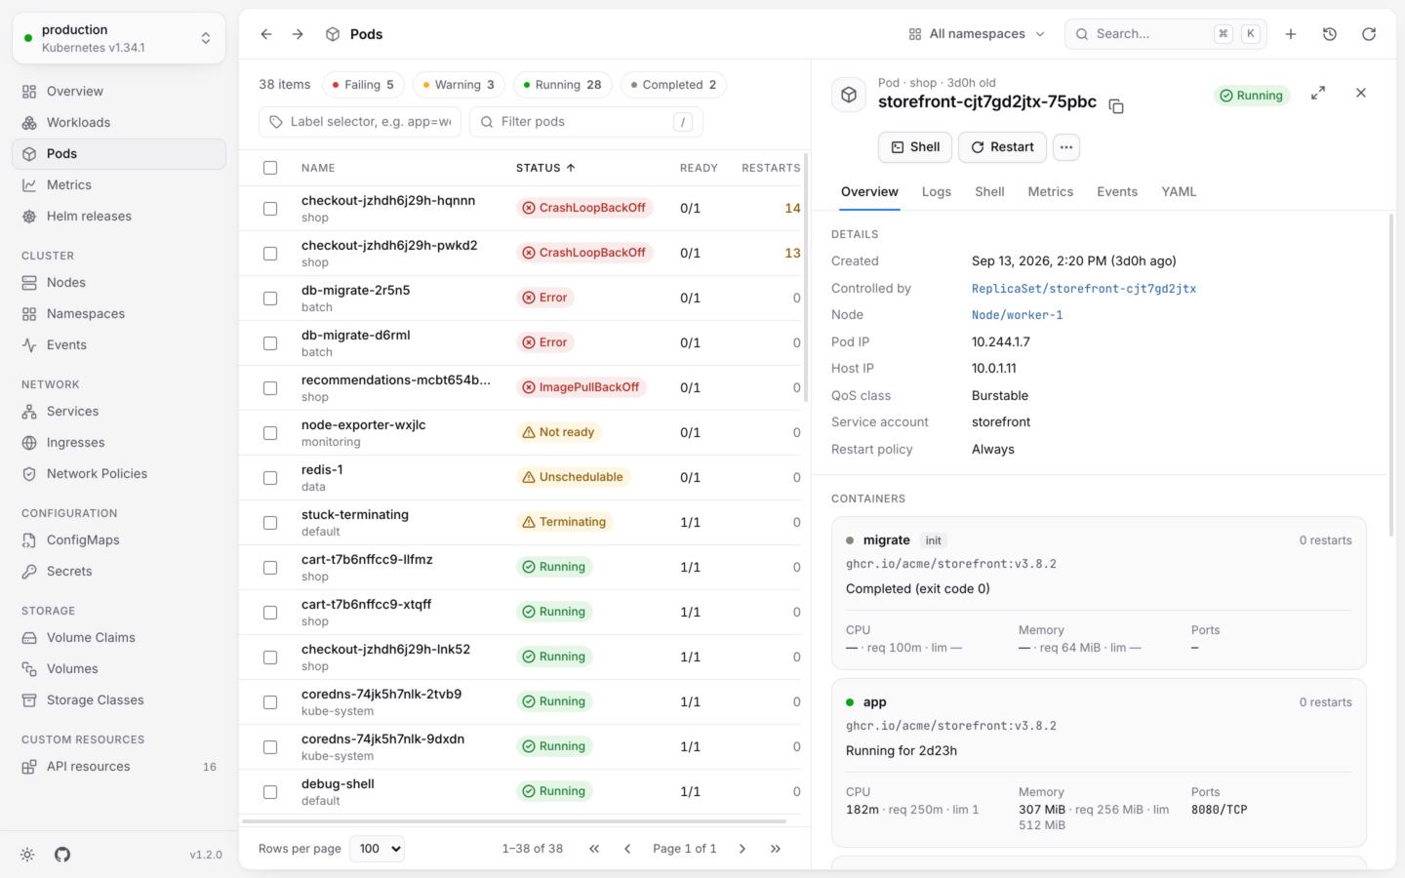The width and height of the screenshot is (1405, 878).
Task: Filter pods by Warning status
Action: click(459, 85)
